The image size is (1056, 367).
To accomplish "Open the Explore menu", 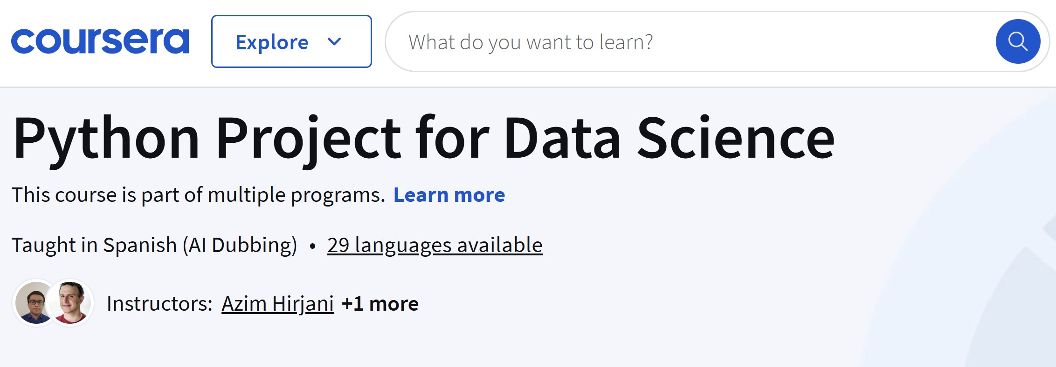I will [291, 41].
